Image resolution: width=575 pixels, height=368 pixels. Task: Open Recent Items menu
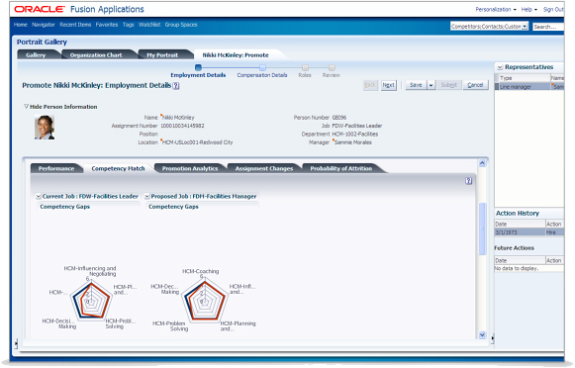click(x=75, y=25)
